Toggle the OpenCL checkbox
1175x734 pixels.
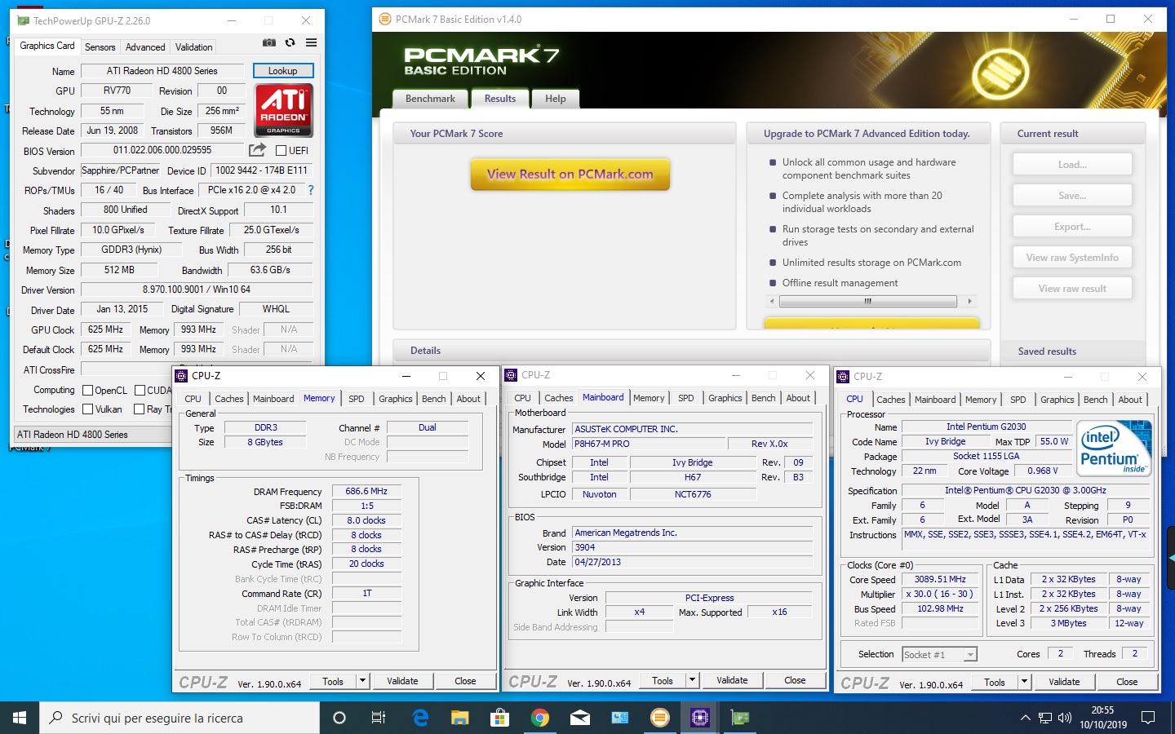[x=88, y=390]
